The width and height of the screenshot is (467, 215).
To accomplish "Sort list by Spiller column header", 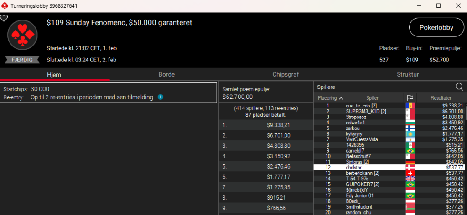I will 372,98.
